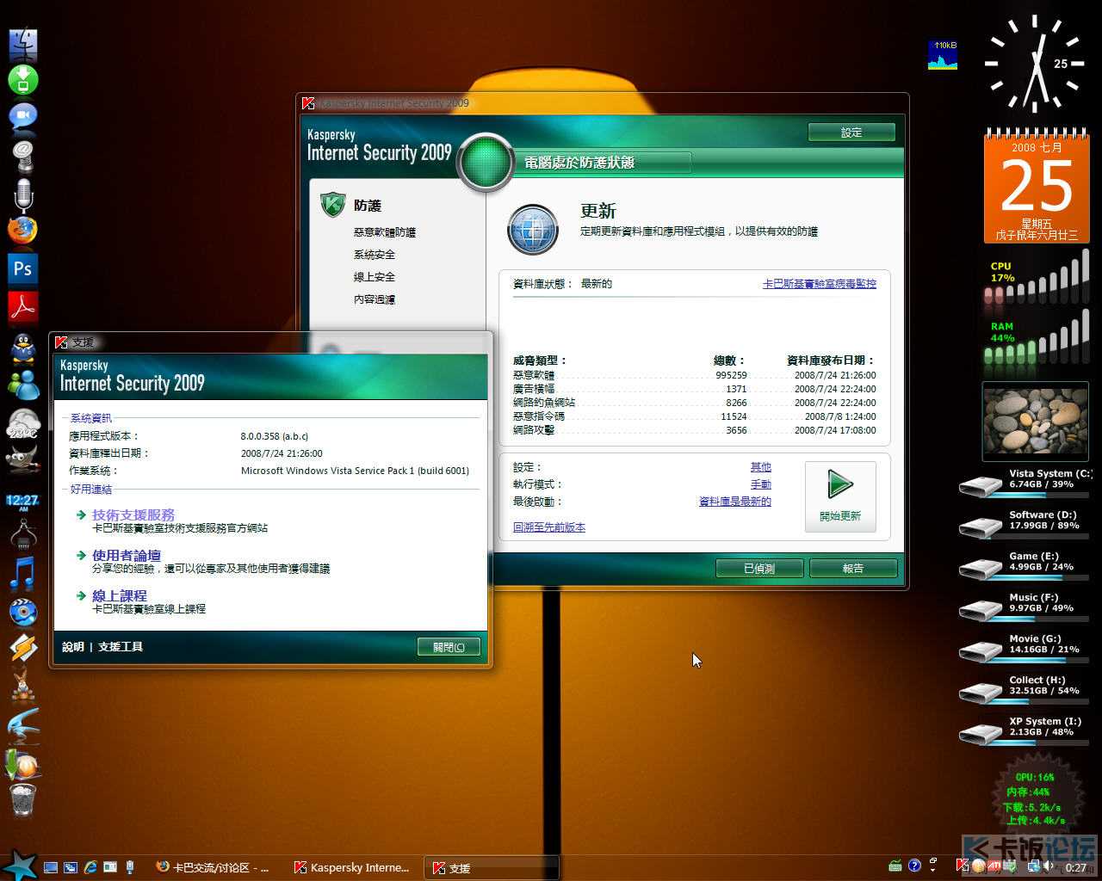Open the 技術支援服務 link

click(133, 514)
